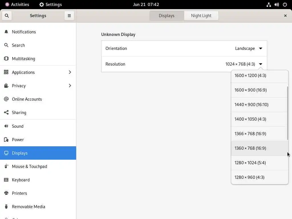Viewport: 292px width, 219px height.
Task: Open the network status icon in top bar
Action: coord(269,5)
